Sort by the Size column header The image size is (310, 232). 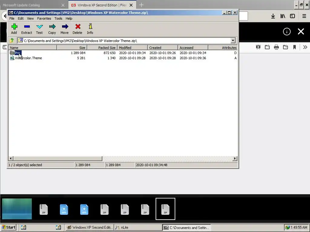pos(72,47)
